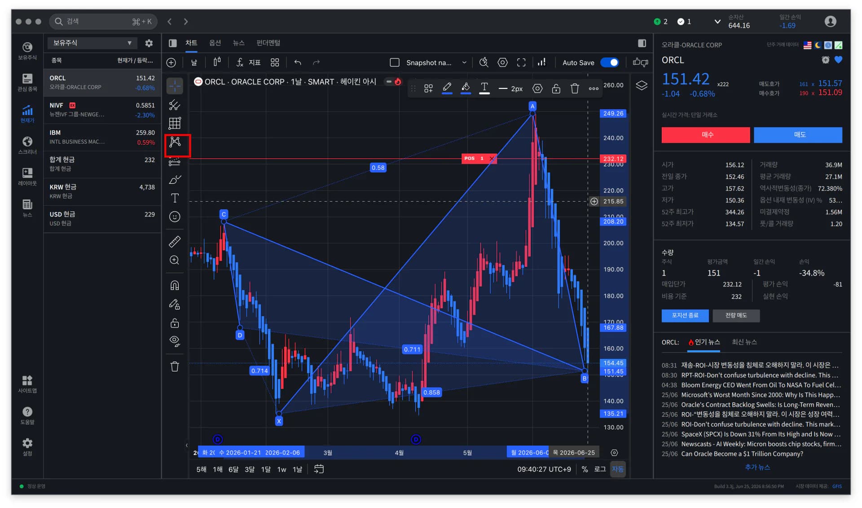Select the ruler measure tool
The height and width of the screenshot is (508, 862).
pyautogui.click(x=175, y=242)
